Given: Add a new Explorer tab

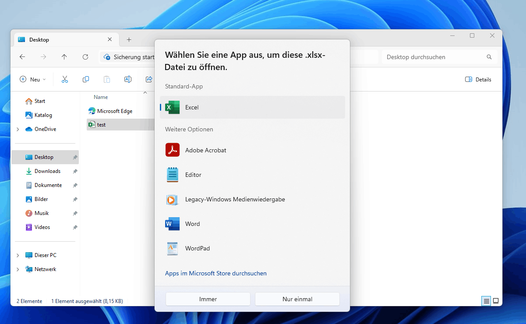Looking at the screenshot, I should pyautogui.click(x=129, y=40).
